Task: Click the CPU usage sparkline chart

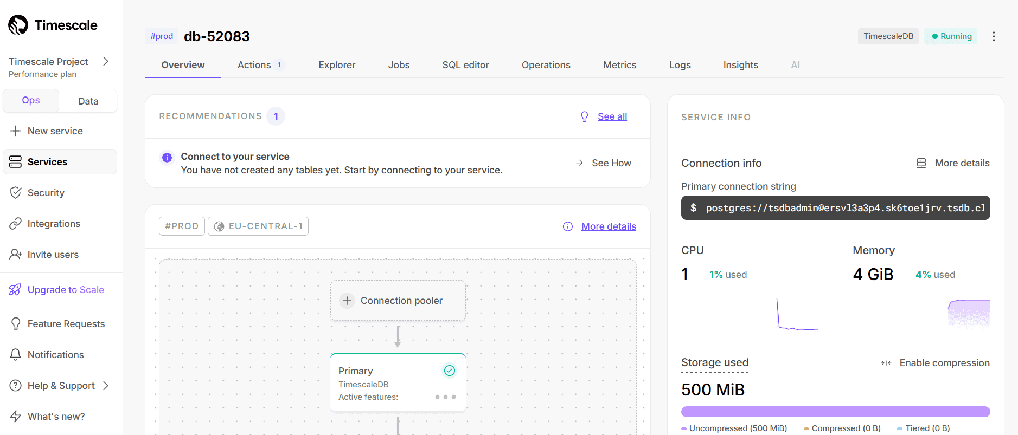Action: [797, 314]
